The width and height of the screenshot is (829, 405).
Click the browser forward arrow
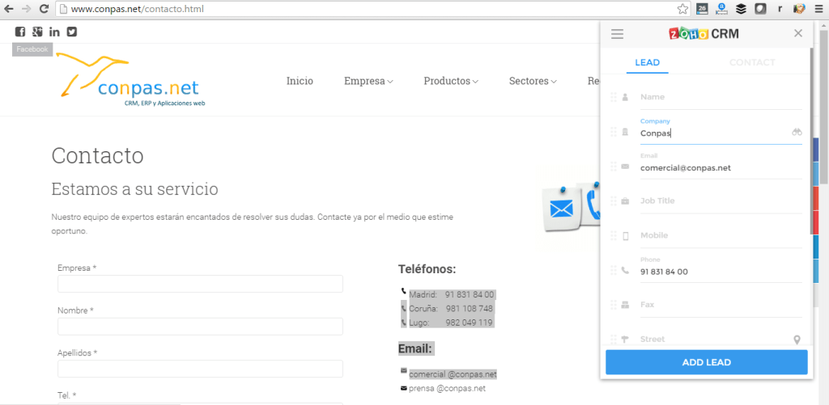[27, 9]
